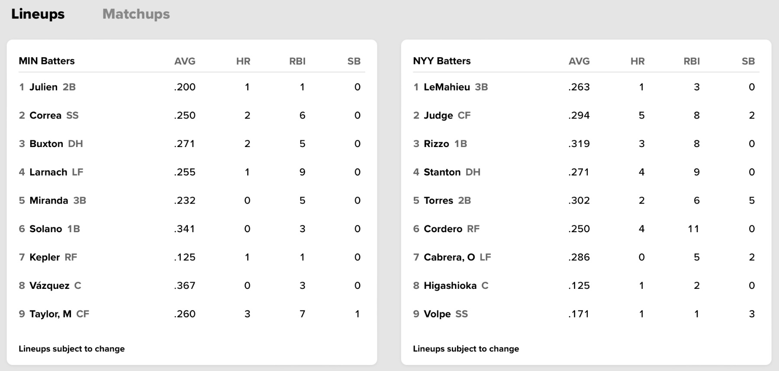This screenshot has height=371, width=779.
Task: Select Taylor, M in MIN lineup
Action: point(50,314)
